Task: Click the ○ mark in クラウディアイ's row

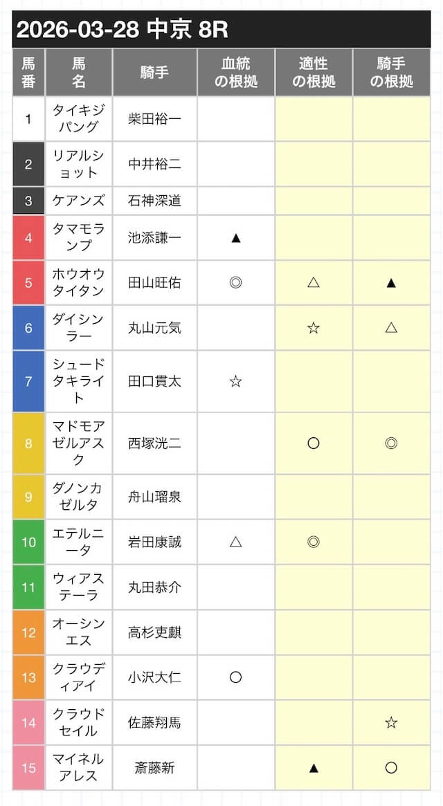Action: click(x=235, y=677)
